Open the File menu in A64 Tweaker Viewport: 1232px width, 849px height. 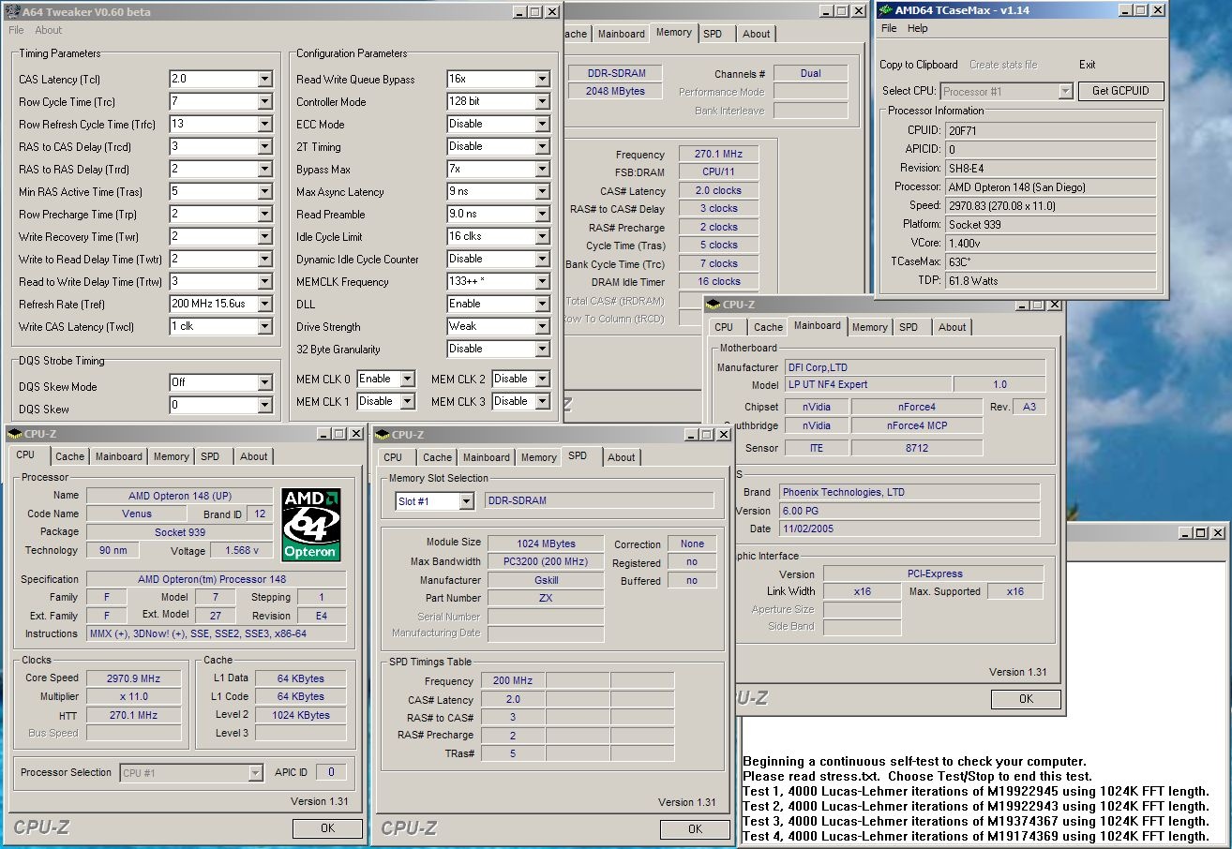pyautogui.click(x=16, y=30)
